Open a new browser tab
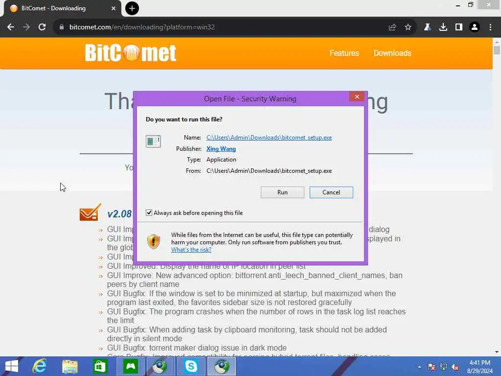501x376 pixels. pos(132,8)
